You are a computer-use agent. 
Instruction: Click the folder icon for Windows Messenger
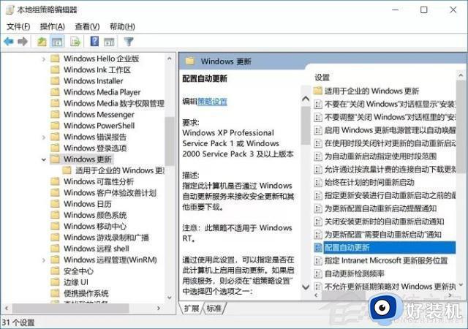(55, 114)
